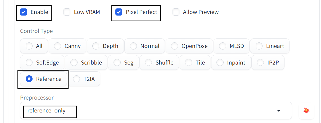Image resolution: width=321 pixels, height=123 pixels.
Task: Pick the Normal control type
Action: (144, 46)
